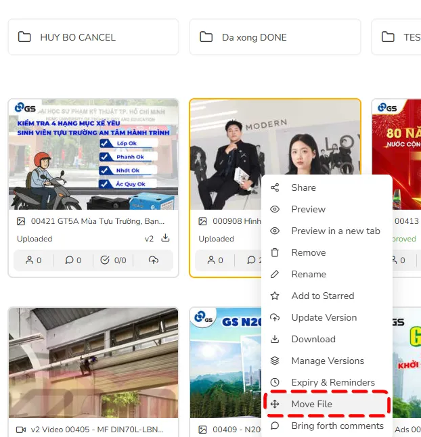The width and height of the screenshot is (421, 437).
Task: Click the image icon beside 000908 Hình
Action: [x=202, y=222]
